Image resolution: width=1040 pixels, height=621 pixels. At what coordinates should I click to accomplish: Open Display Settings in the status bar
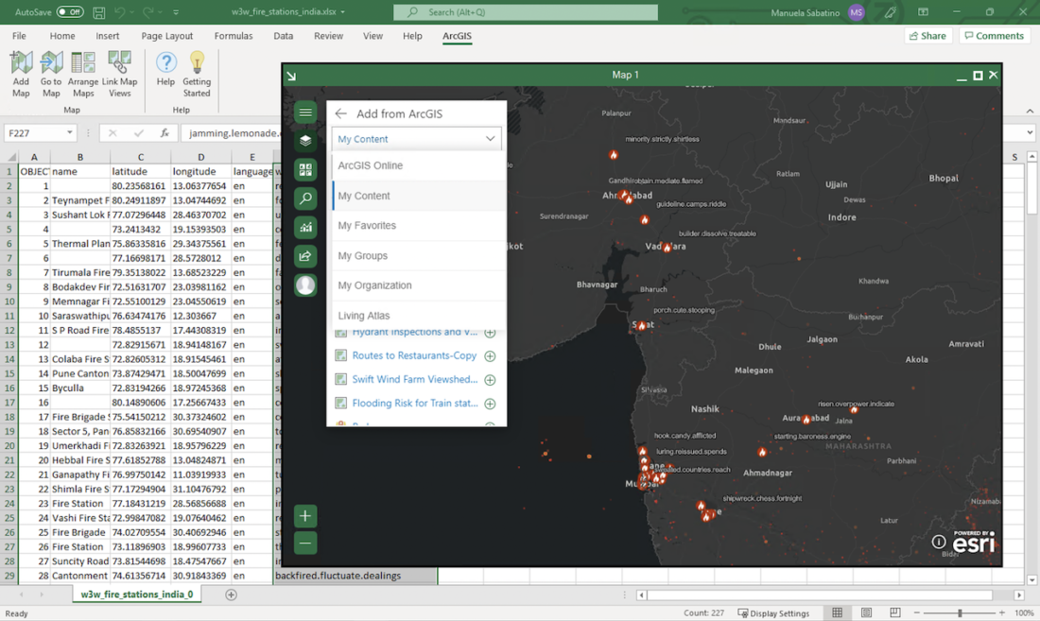point(773,613)
